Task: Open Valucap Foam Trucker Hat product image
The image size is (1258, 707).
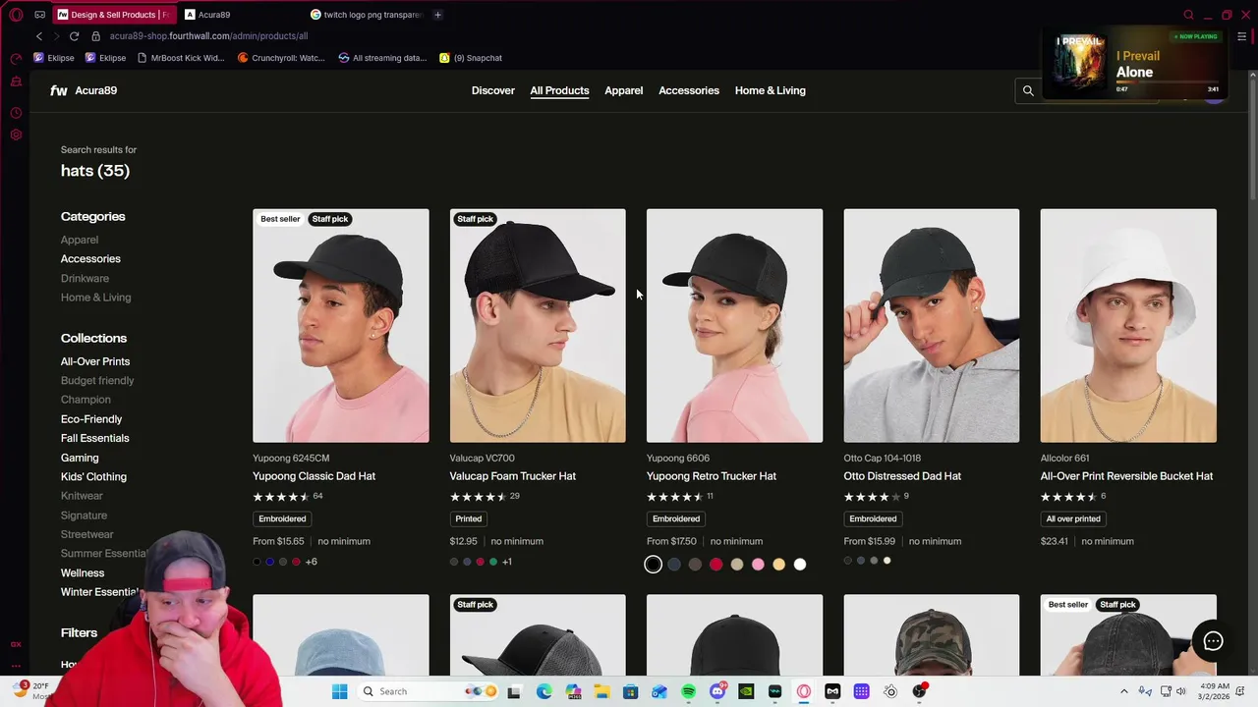Action: click(538, 325)
